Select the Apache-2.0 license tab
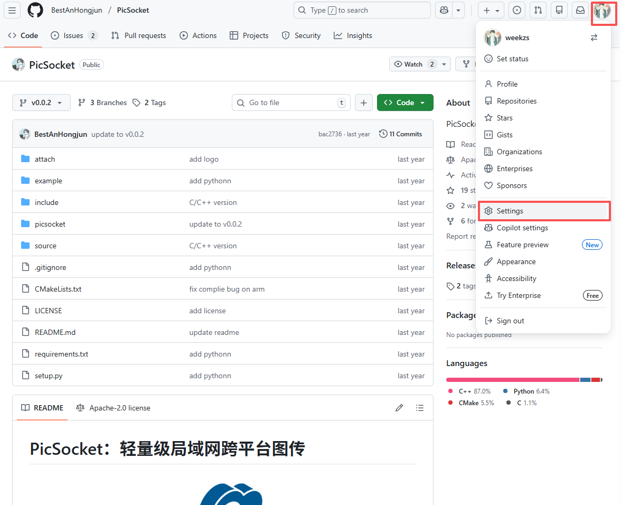621x505 pixels. (113, 408)
